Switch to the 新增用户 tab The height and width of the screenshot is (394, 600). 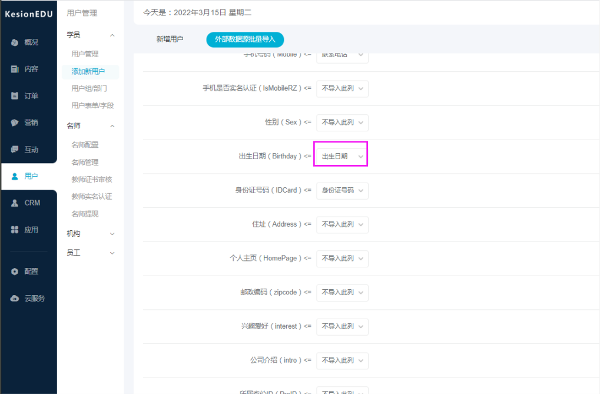[x=170, y=39]
